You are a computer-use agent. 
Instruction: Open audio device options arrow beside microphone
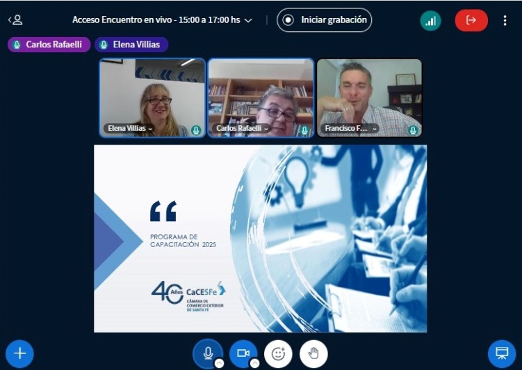[219, 363]
